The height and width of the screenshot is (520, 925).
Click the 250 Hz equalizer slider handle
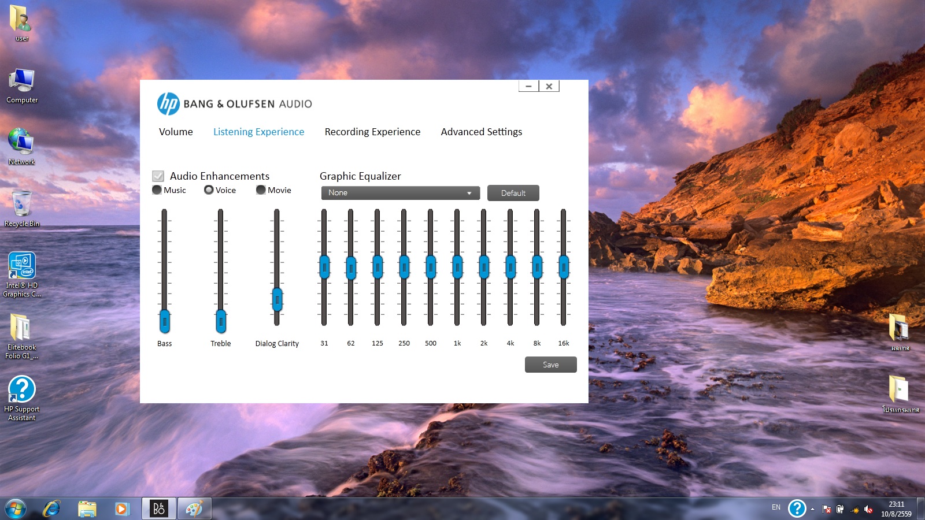[404, 267]
